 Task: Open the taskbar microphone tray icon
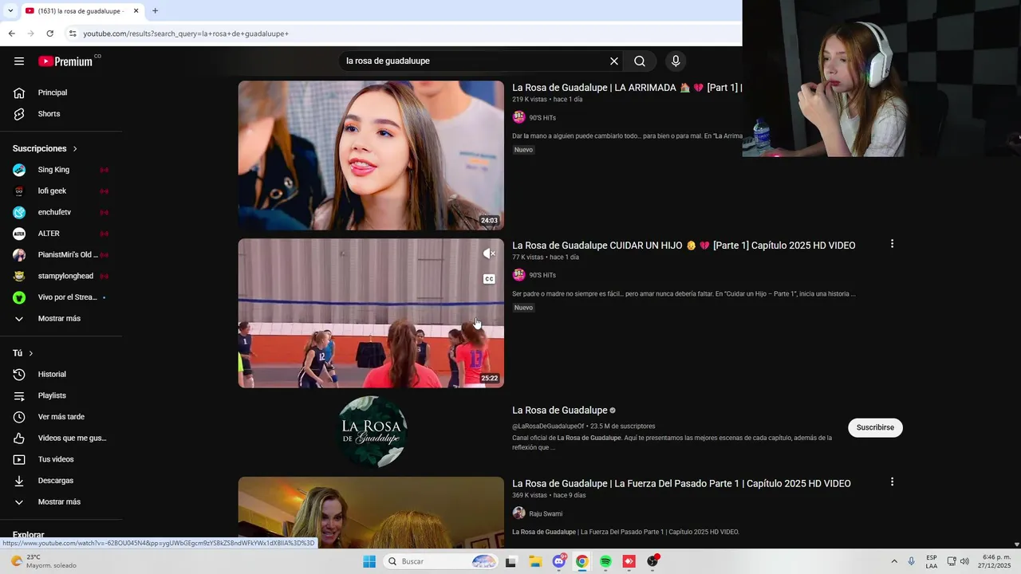pyautogui.click(x=911, y=561)
